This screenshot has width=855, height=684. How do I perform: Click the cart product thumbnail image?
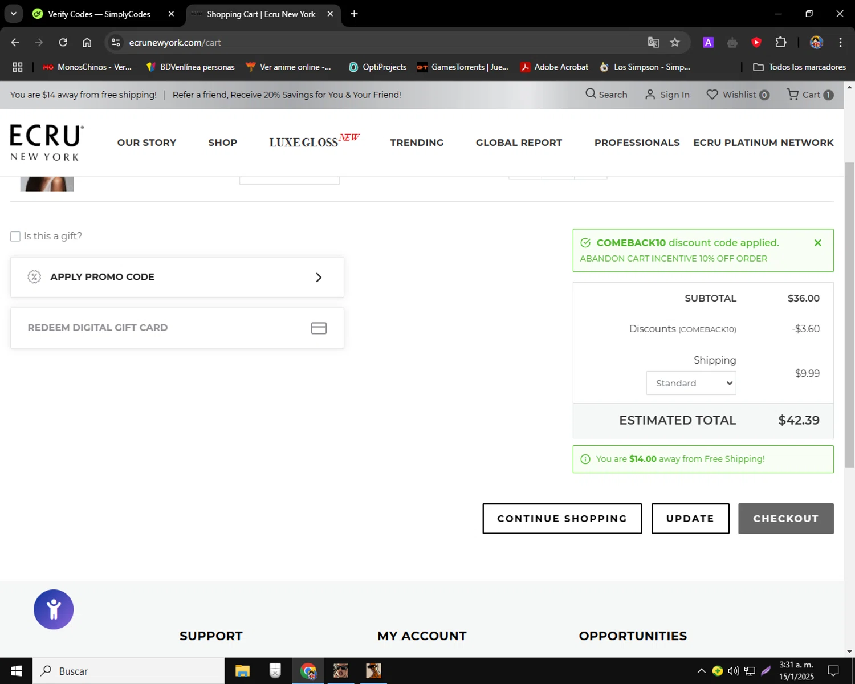[47, 184]
